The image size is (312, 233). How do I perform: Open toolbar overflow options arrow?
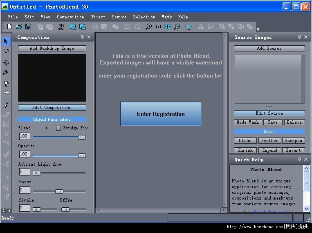[258, 29]
